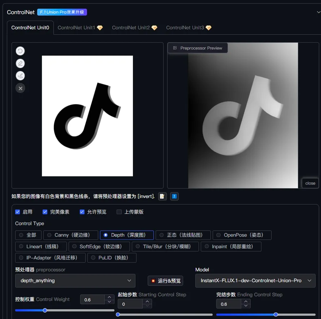Select SoftEdge (软边缘) control type
321x319 pixels.
[99, 246]
